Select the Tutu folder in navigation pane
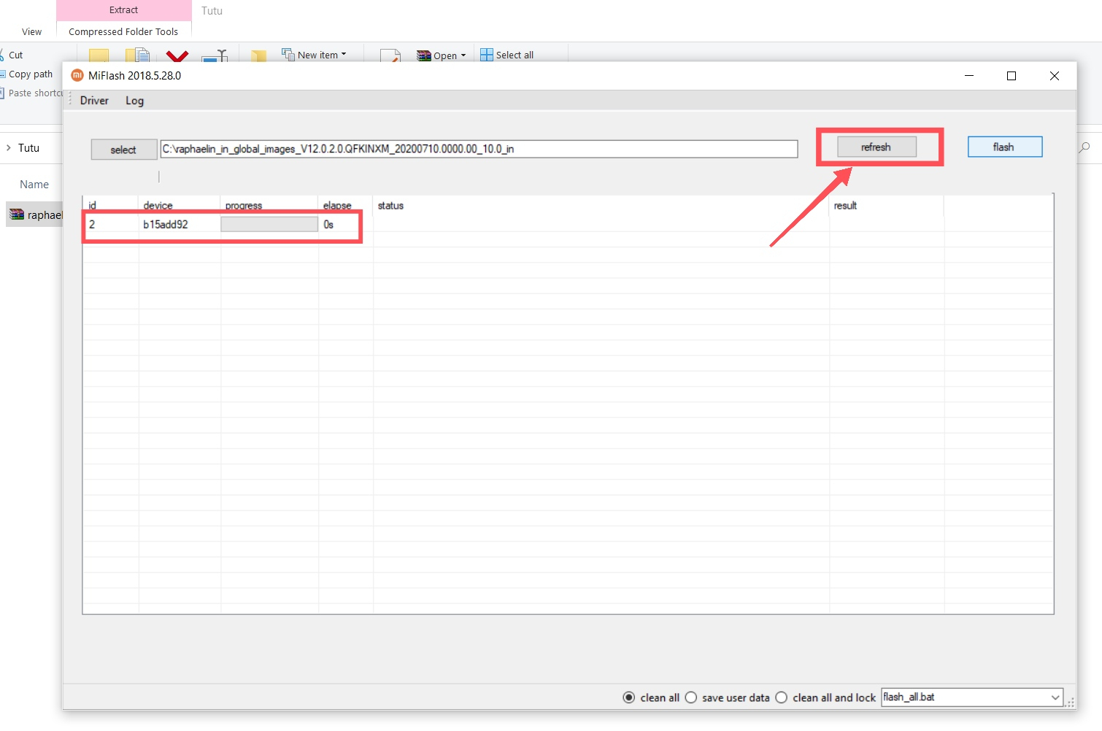The height and width of the screenshot is (731, 1102). 29,147
